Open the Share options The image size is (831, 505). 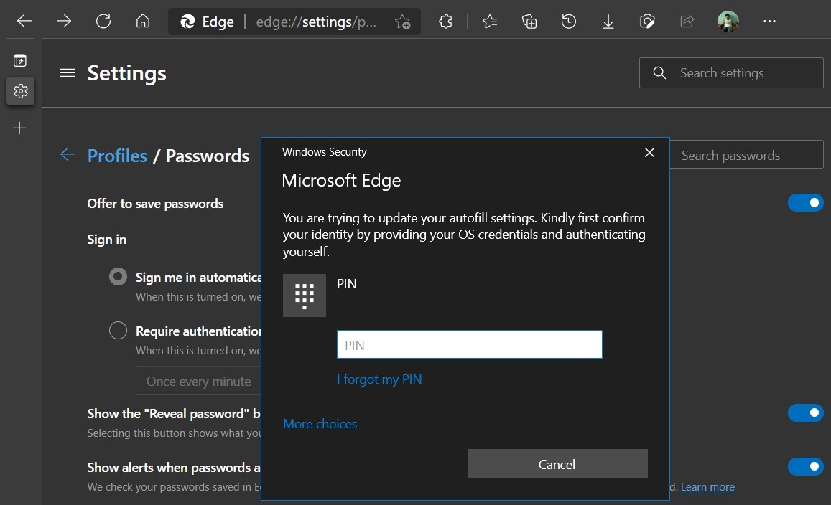[x=686, y=22]
